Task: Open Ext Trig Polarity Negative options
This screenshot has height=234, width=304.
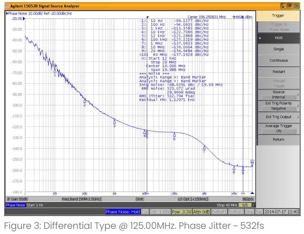Action: [278, 106]
